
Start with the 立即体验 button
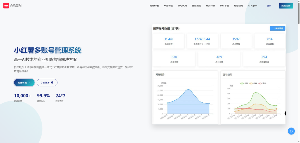click(24, 83)
